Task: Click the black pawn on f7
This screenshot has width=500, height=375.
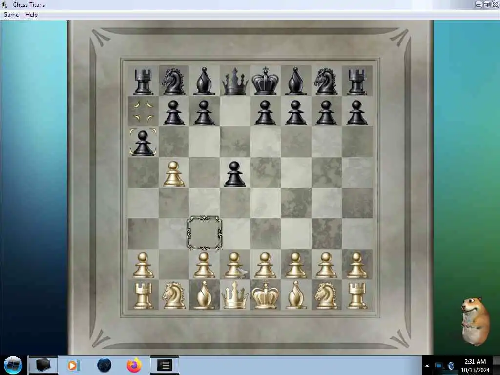Action: point(295,112)
